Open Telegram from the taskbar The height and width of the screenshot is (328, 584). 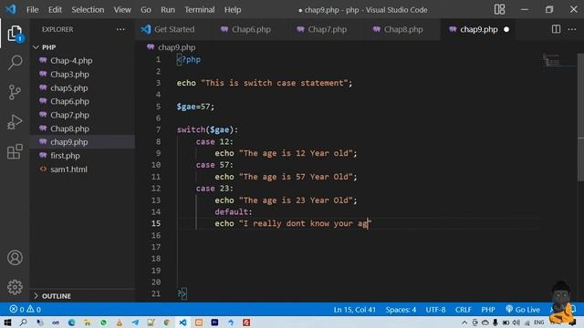click(135, 323)
